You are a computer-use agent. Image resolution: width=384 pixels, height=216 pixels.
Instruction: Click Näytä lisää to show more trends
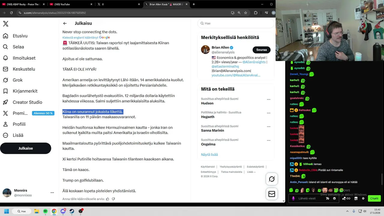(x=209, y=154)
